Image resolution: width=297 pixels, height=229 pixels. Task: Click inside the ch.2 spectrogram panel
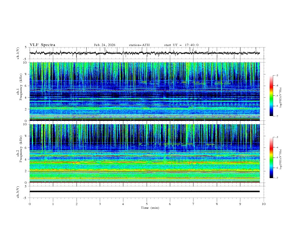(x=146, y=153)
